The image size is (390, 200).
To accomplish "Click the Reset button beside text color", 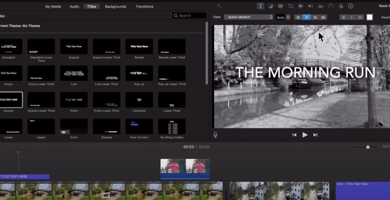I will click(386, 17).
